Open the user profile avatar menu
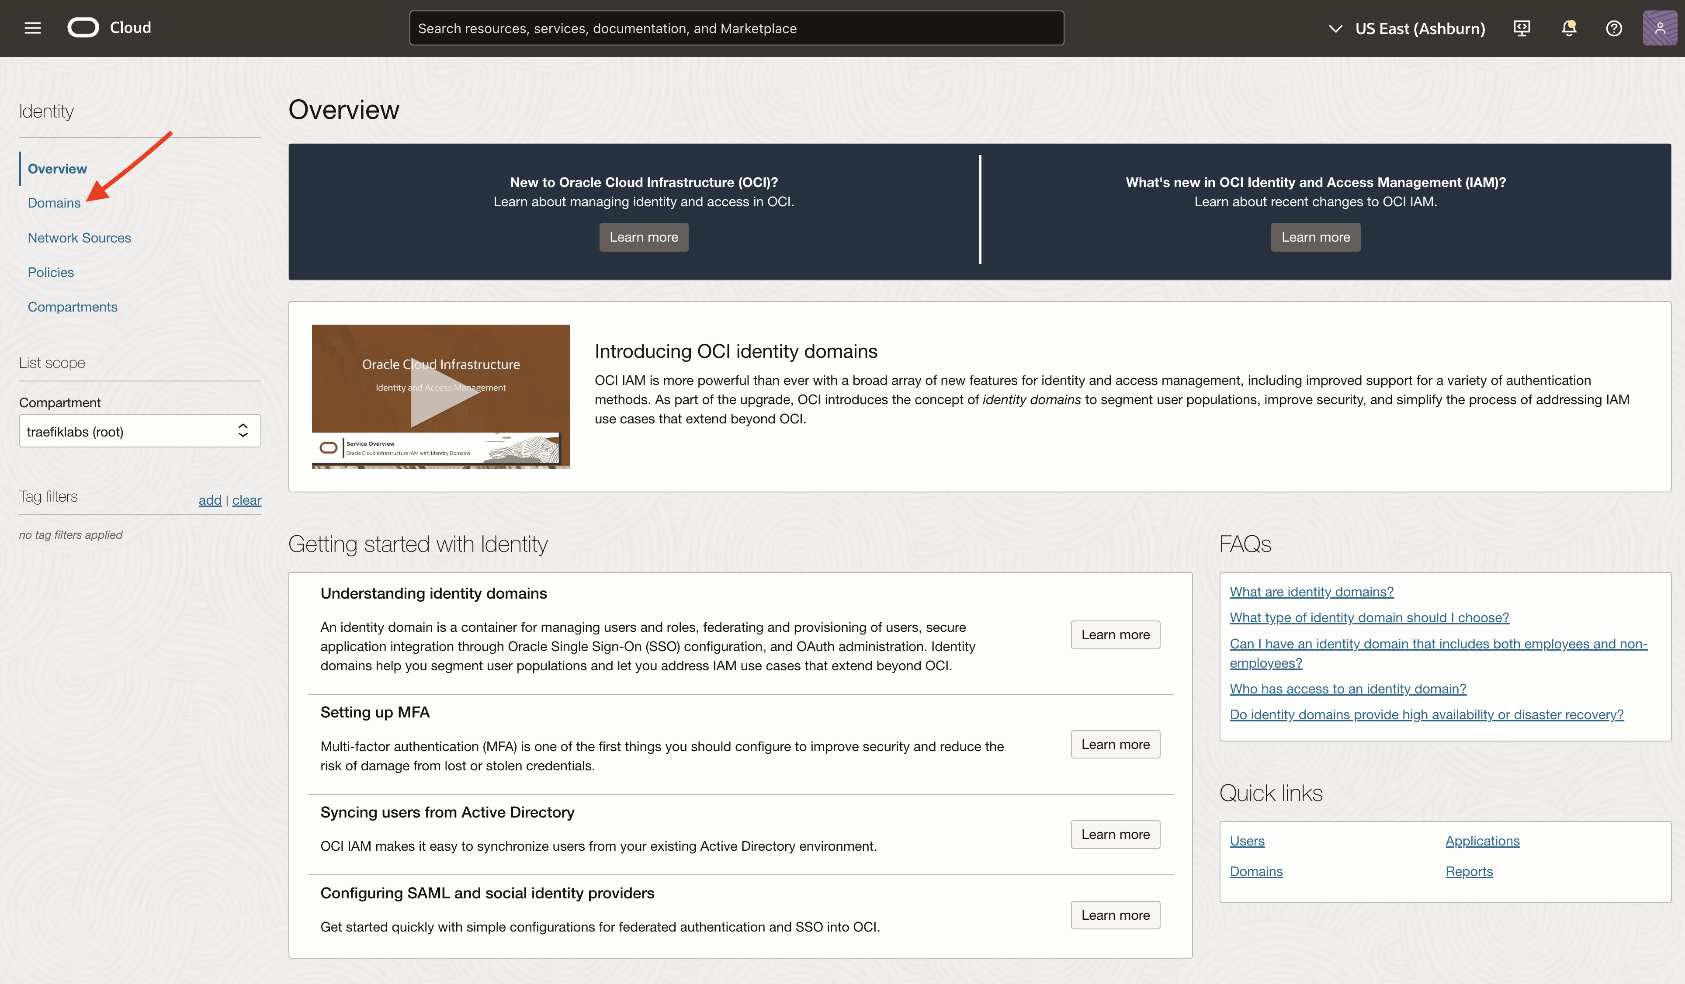Image resolution: width=1685 pixels, height=984 pixels. tap(1660, 28)
